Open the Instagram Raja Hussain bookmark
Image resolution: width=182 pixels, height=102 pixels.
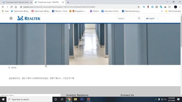click(x=40, y=11)
